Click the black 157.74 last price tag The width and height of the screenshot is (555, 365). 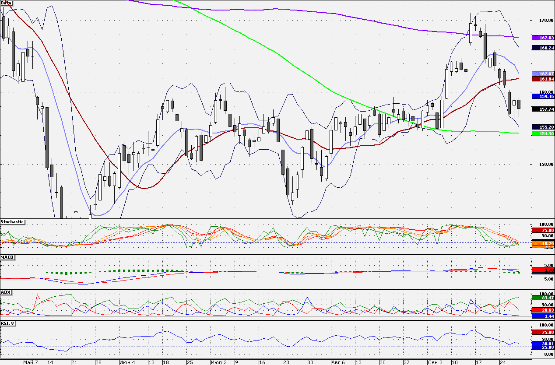(x=543, y=109)
